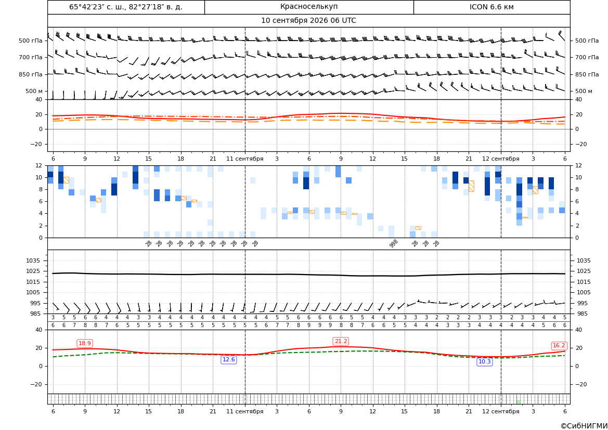The height and width of the screenshot is (430, 608).
Task: Click the 10 сентября 2026 06 UTC title
Action: coord(308,21)
